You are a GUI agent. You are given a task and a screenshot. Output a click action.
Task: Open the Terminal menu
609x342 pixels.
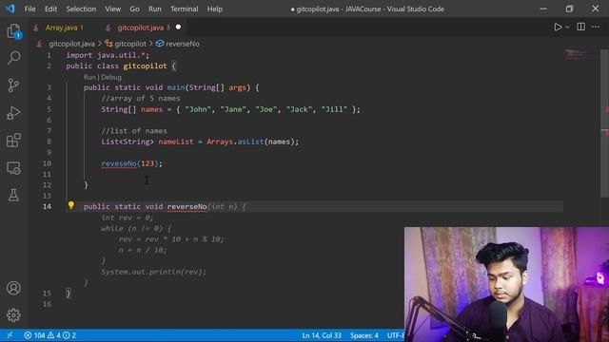[184, 9]
